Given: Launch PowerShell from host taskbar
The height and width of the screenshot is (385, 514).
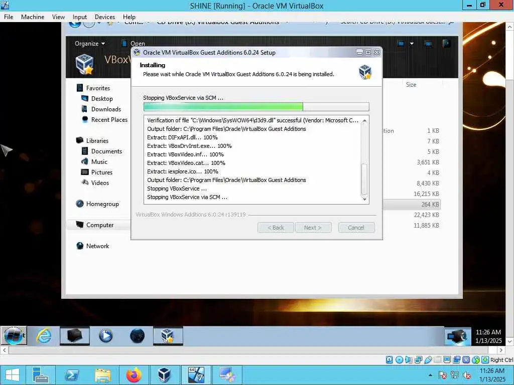Looking at the screenshot, I should 71,375.
